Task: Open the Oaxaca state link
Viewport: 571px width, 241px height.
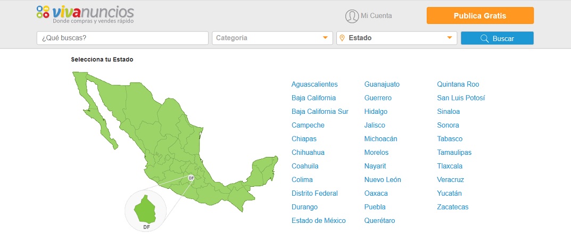Action: 376,193
